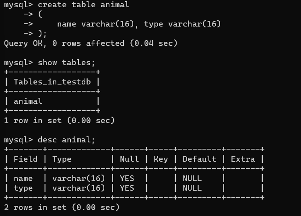
Task: Click the Field column header
Action: pos(25,159)
